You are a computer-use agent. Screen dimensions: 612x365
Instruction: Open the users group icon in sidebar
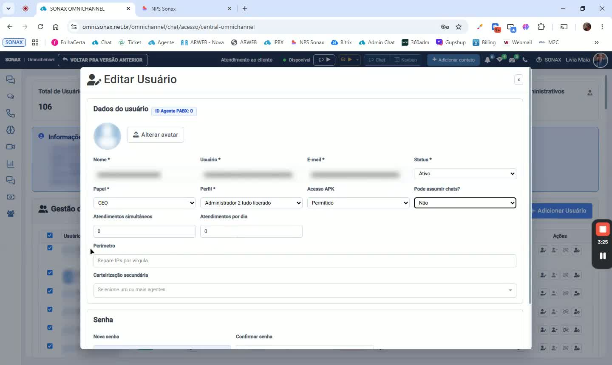pos(11,213)
